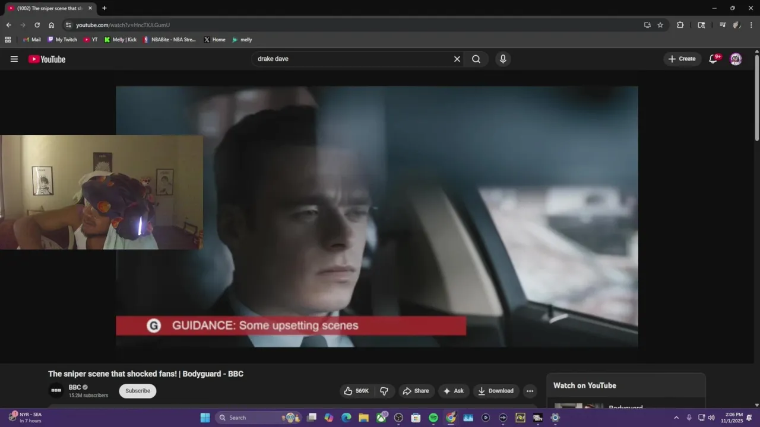760x427 pixels.
Task: Open Chrome profile avatar
Action: pos(736,25)
